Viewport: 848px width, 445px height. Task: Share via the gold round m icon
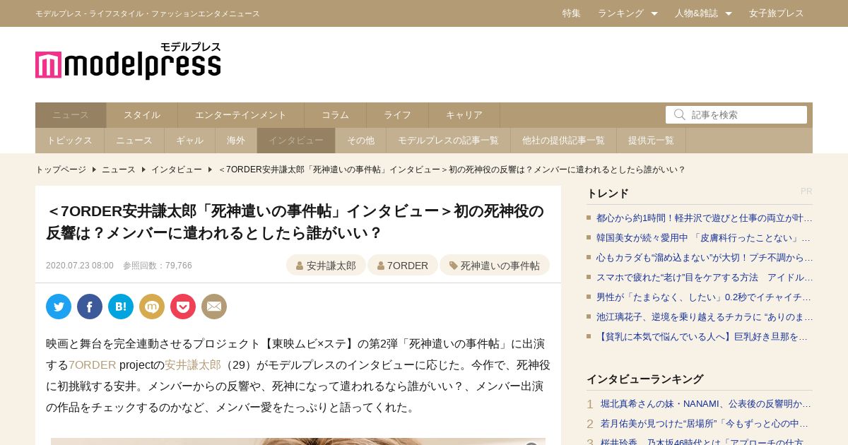152,307
